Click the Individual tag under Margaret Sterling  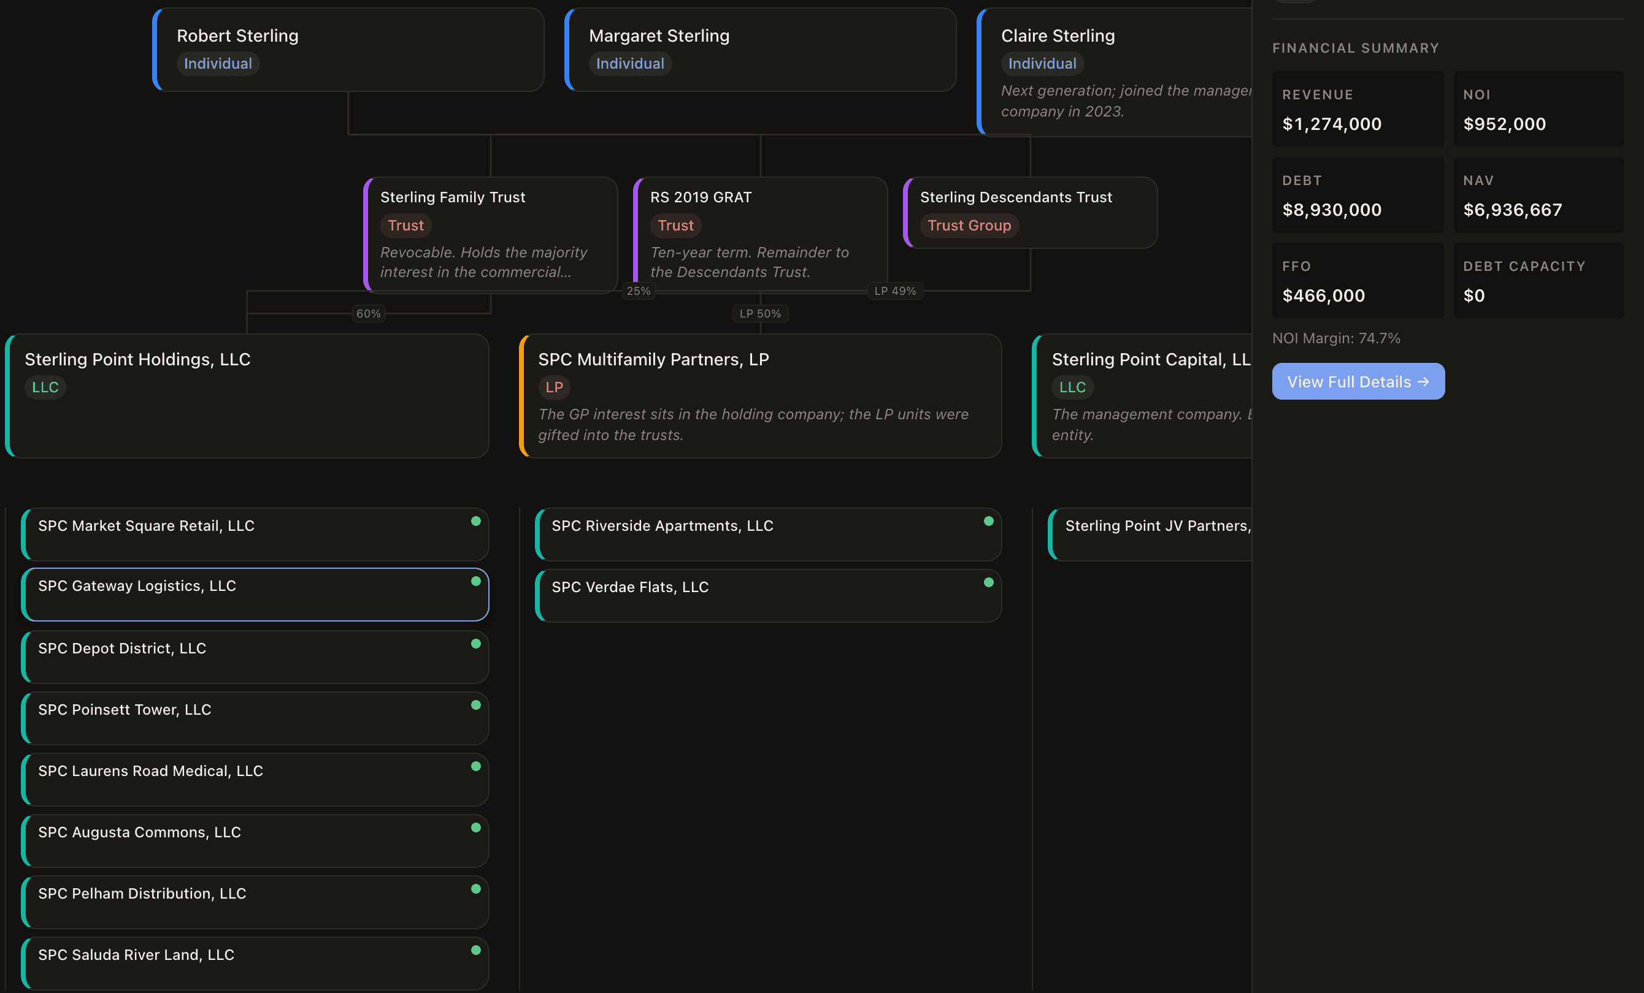pos(631,63)
